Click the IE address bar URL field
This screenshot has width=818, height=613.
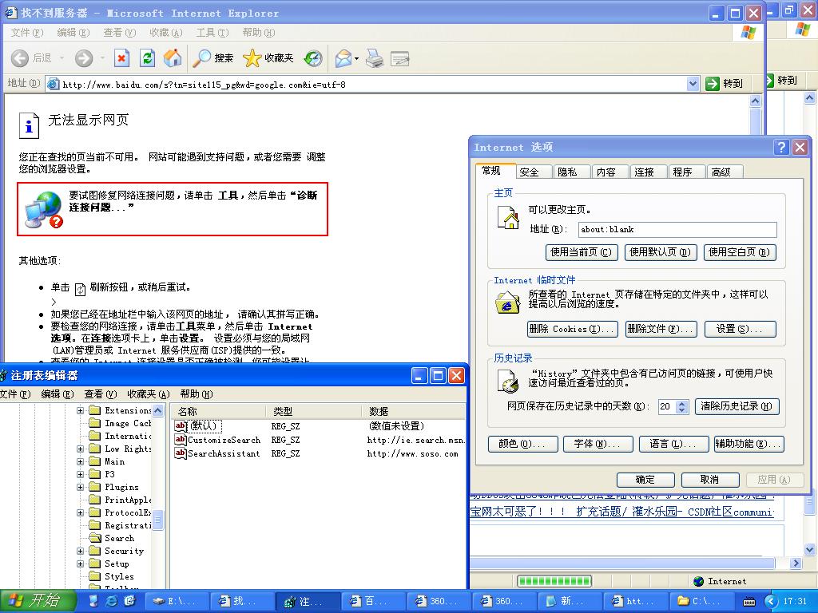tap(373, 84)
